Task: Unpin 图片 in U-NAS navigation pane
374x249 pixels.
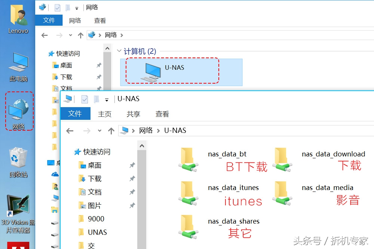Action: coord(132,205)
